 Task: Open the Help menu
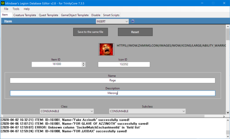(27, 9)
